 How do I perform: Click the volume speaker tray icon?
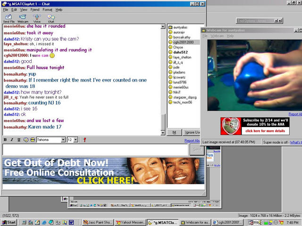(x=260, y=222)
